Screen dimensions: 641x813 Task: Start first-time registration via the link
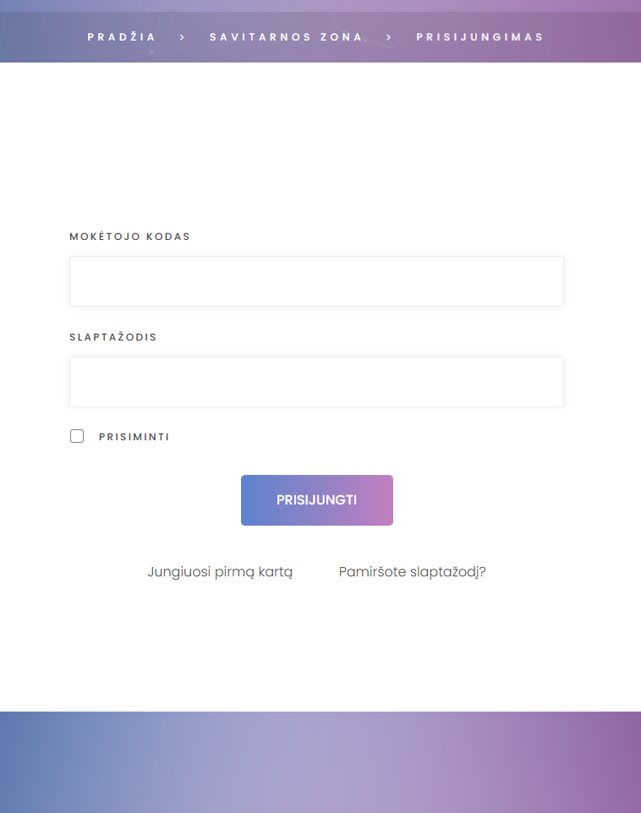[220, 571]
